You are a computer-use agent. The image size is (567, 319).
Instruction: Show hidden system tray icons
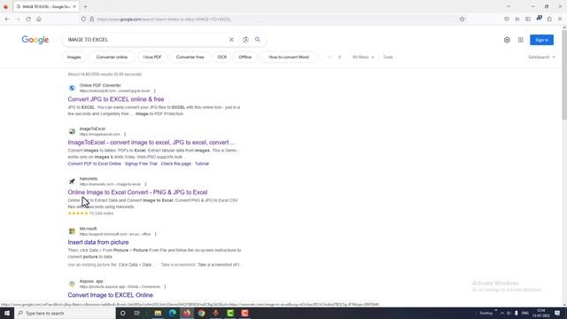pyautogui.click(x=502, y=313)
